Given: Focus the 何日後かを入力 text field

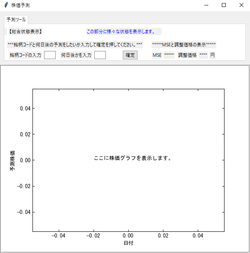Looking at the screenshot, I should tap(100, 55).
